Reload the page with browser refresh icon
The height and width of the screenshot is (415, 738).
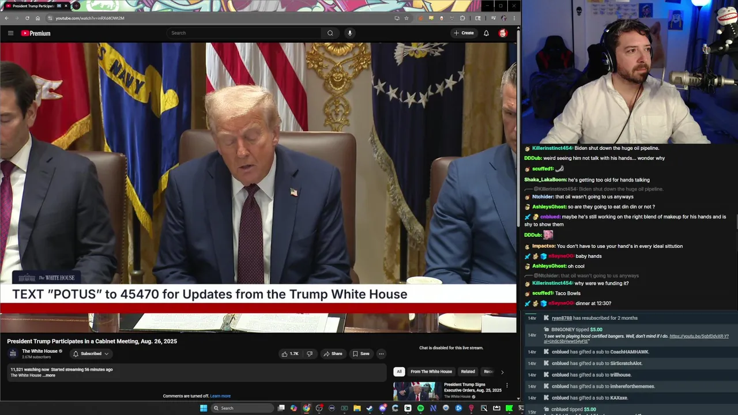point(27,18)
